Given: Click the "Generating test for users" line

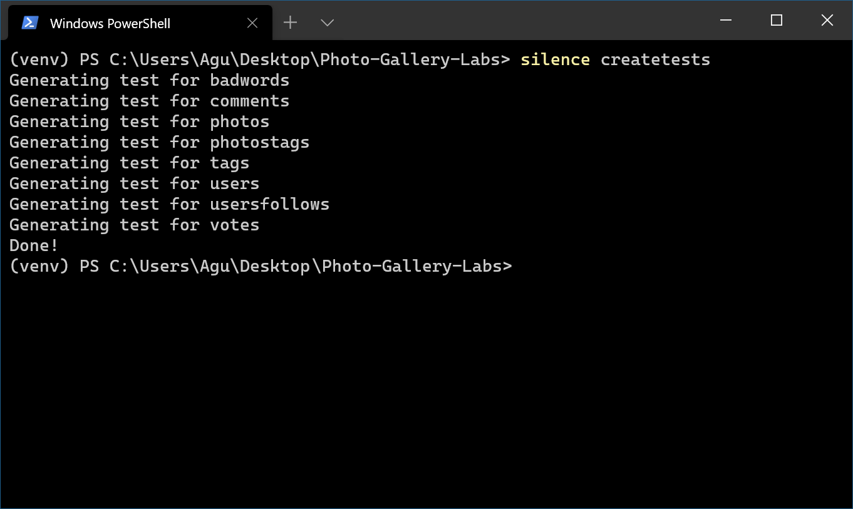Looking at the screenshot, I should coord(133,183).
